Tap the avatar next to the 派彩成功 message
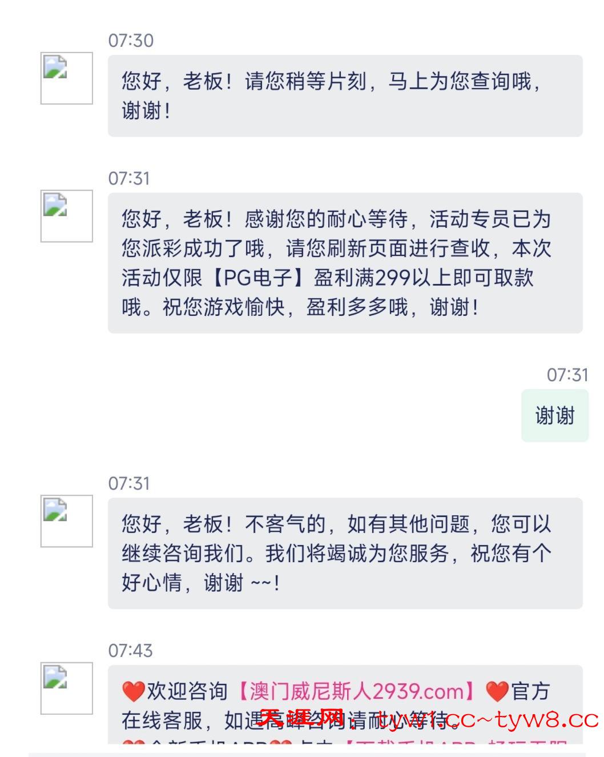Screen dimensions: 604x757 point(66,216)
